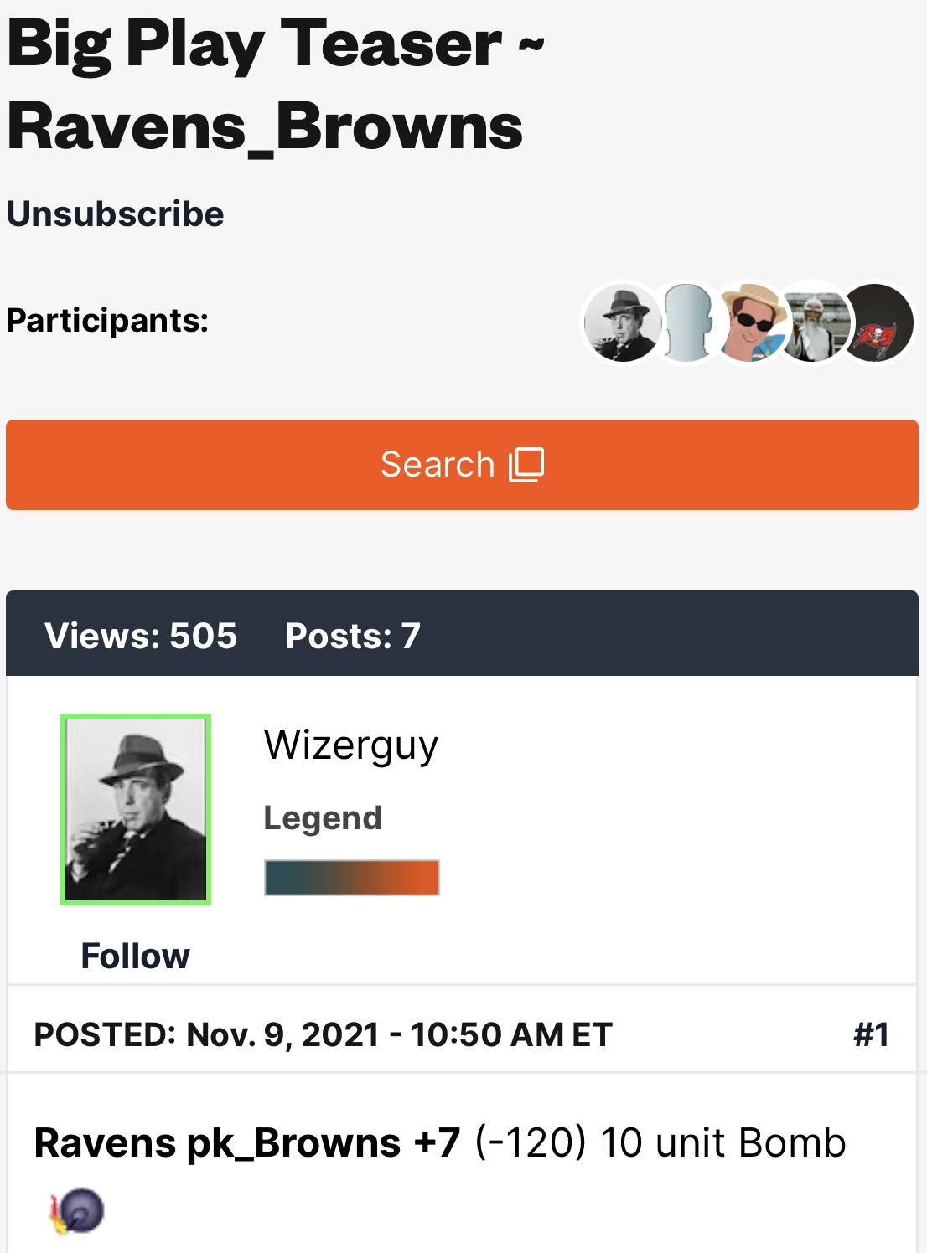The image size is (927, 1253).
Task: Open Wizerguy's large profile photo
Action: (136, 809)
